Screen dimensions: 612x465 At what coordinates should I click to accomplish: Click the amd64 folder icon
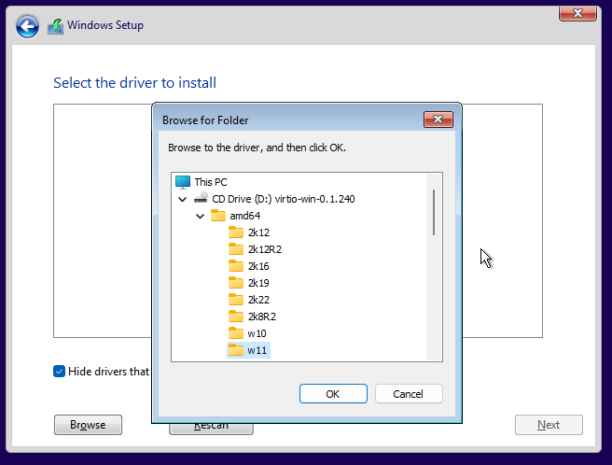click(x=218, y=216)
